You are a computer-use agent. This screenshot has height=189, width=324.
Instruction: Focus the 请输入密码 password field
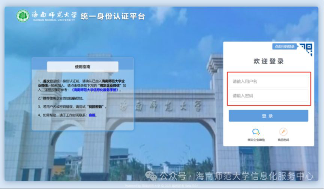[269, 96]
